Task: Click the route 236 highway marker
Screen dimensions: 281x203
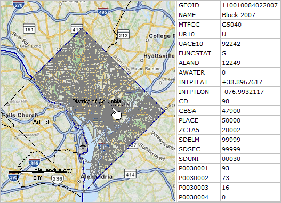Action: pos(58,178)
